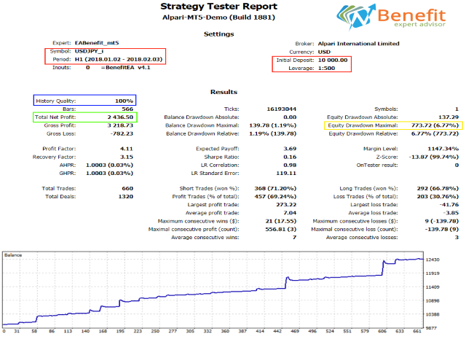Select the 10898 balance axis value
Screen dimensions: 466x350
(433, 301)
